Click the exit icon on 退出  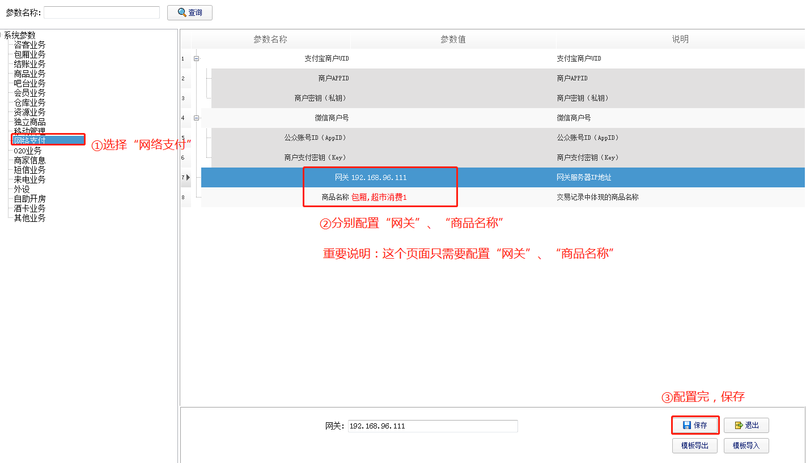pos(739,425)
